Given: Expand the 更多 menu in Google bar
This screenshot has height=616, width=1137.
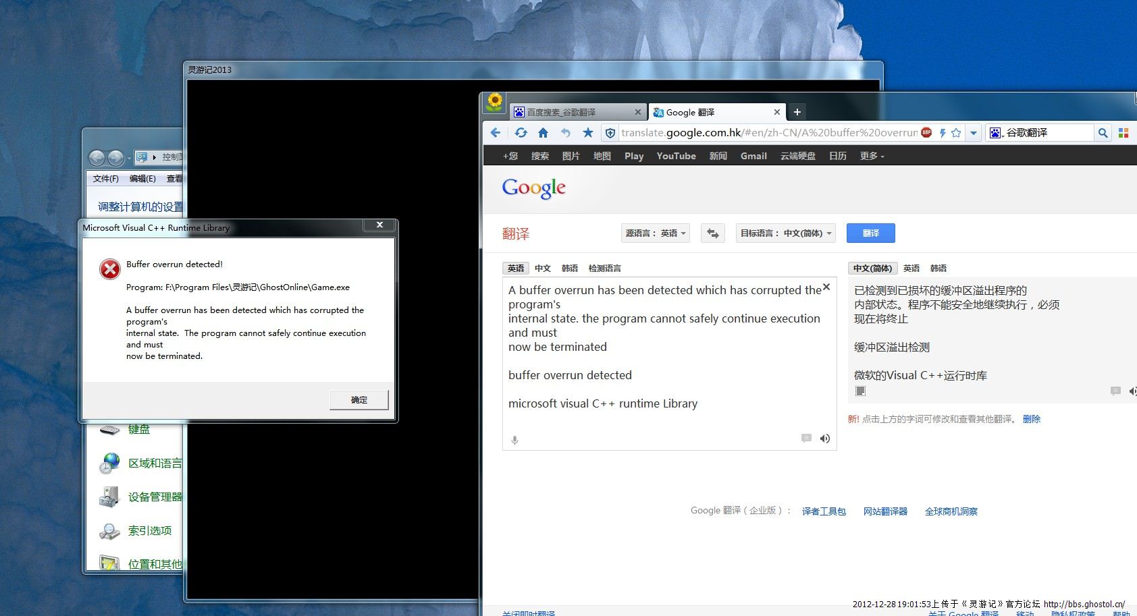Looking at the screenshot, I should click(x=871, y=156).
